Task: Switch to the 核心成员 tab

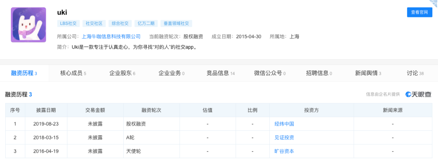Action: click(x=73, y=73)
